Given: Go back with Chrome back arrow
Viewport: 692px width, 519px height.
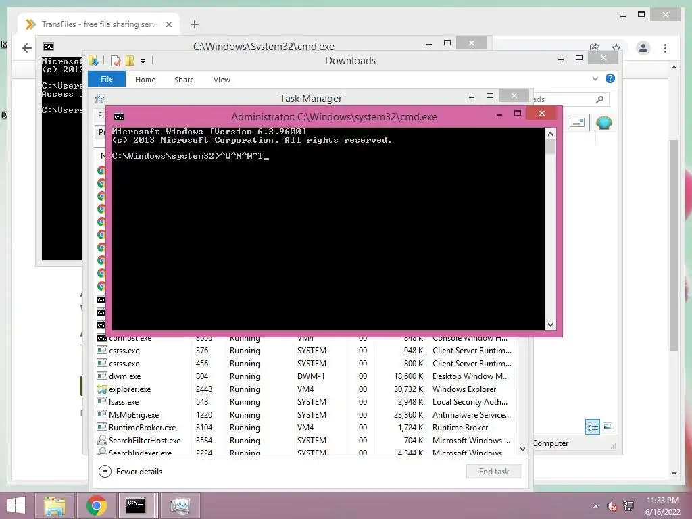Looking at the screenshot, I should 26,48.
